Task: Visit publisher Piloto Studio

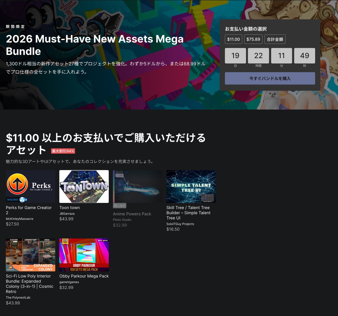Action: 122,220
